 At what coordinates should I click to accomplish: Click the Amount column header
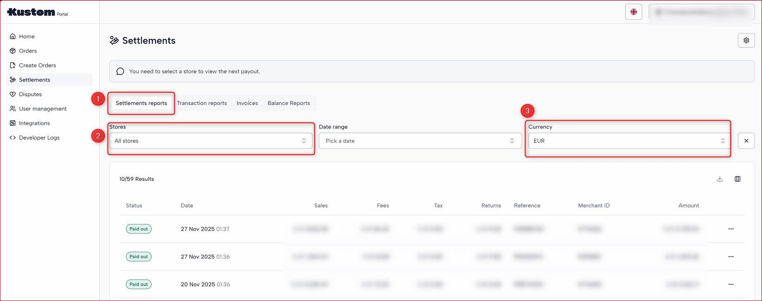(688, 206)
